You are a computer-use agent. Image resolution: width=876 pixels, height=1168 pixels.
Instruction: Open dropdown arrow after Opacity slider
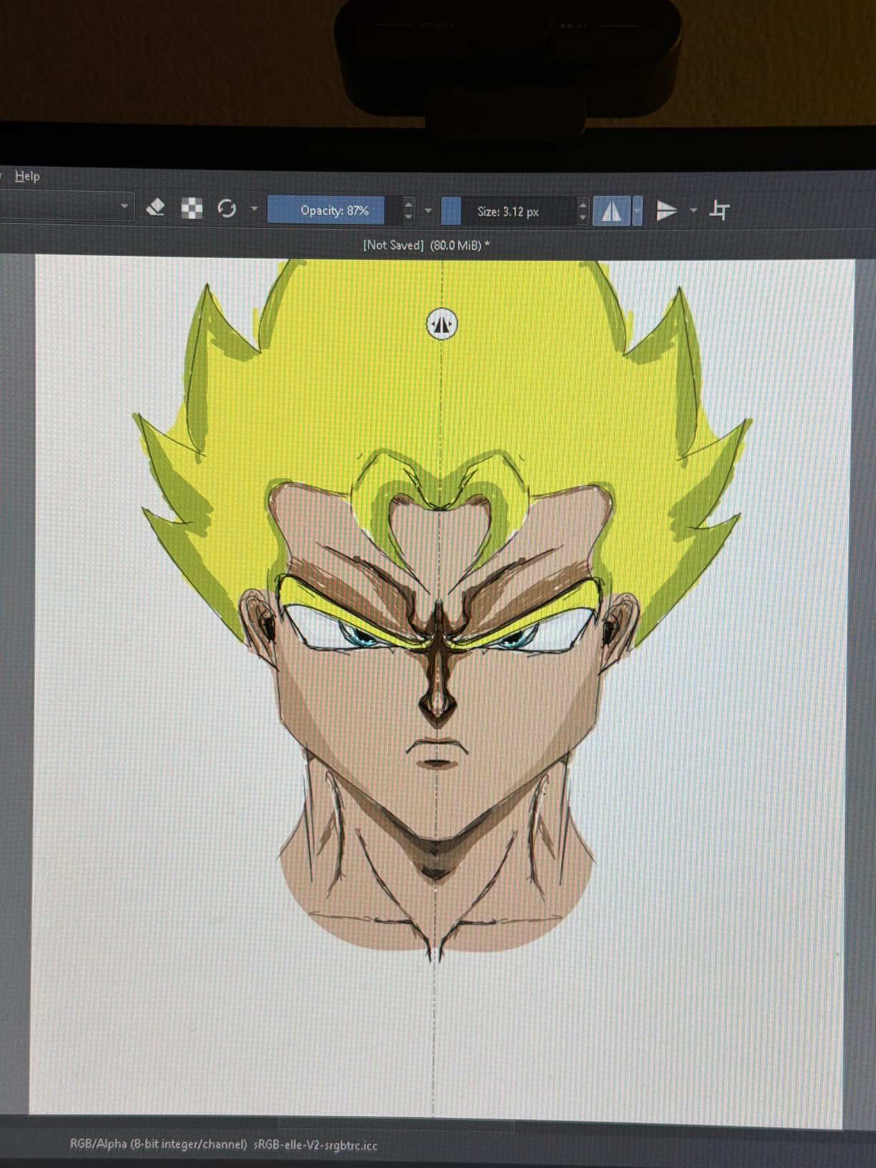coord(428,210)
